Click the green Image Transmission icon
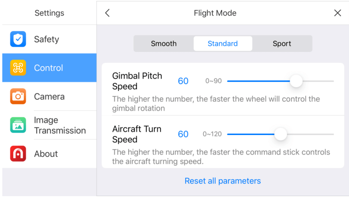Viewport: 349px width, 198px height. (18, 125)
